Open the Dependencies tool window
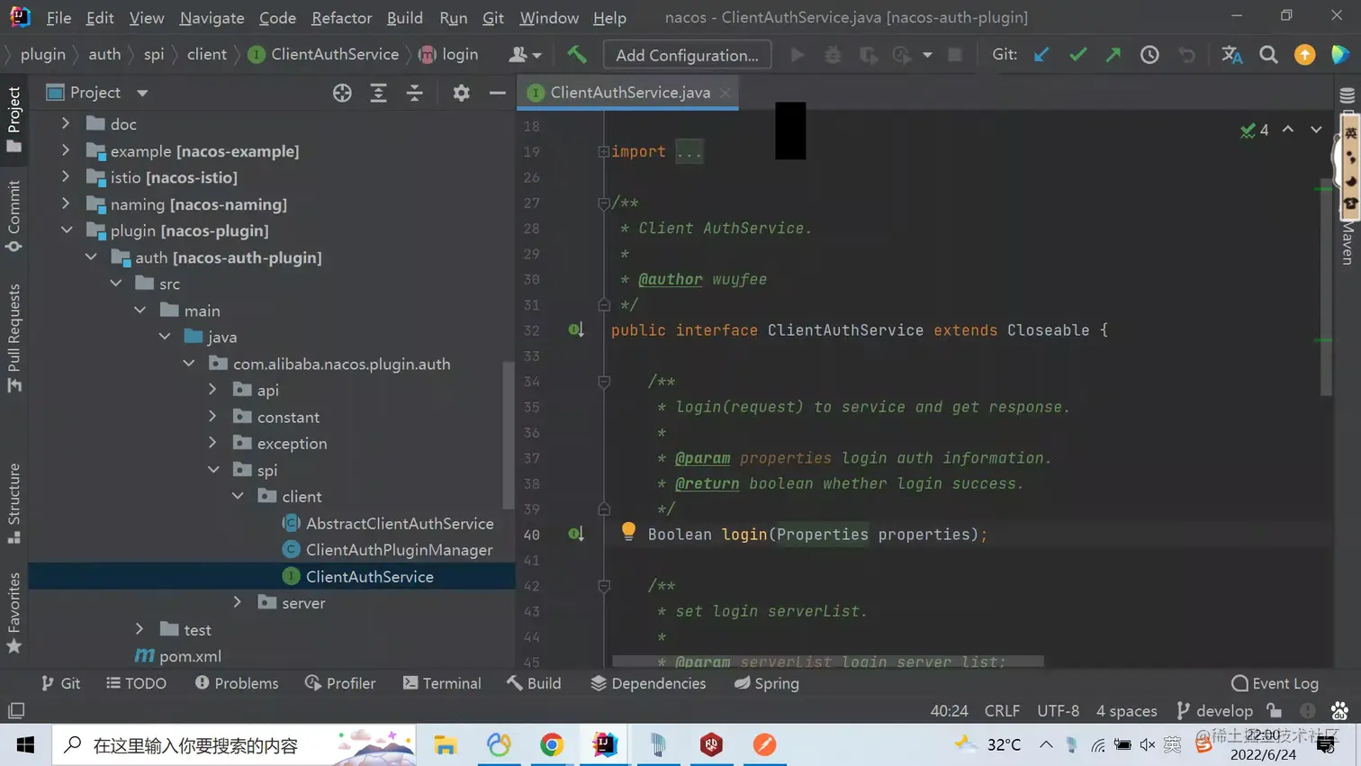The height and width of the screenshot is (766, 1361). coord(648,683)
